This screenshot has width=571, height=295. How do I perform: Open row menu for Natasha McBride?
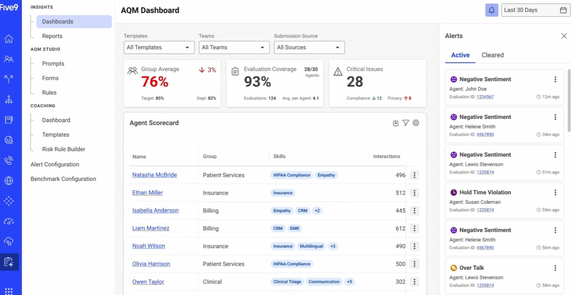click(415, 175)
